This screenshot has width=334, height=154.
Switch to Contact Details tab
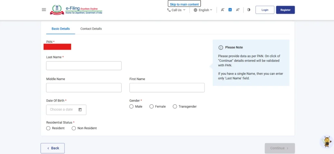tap(91, 29)
